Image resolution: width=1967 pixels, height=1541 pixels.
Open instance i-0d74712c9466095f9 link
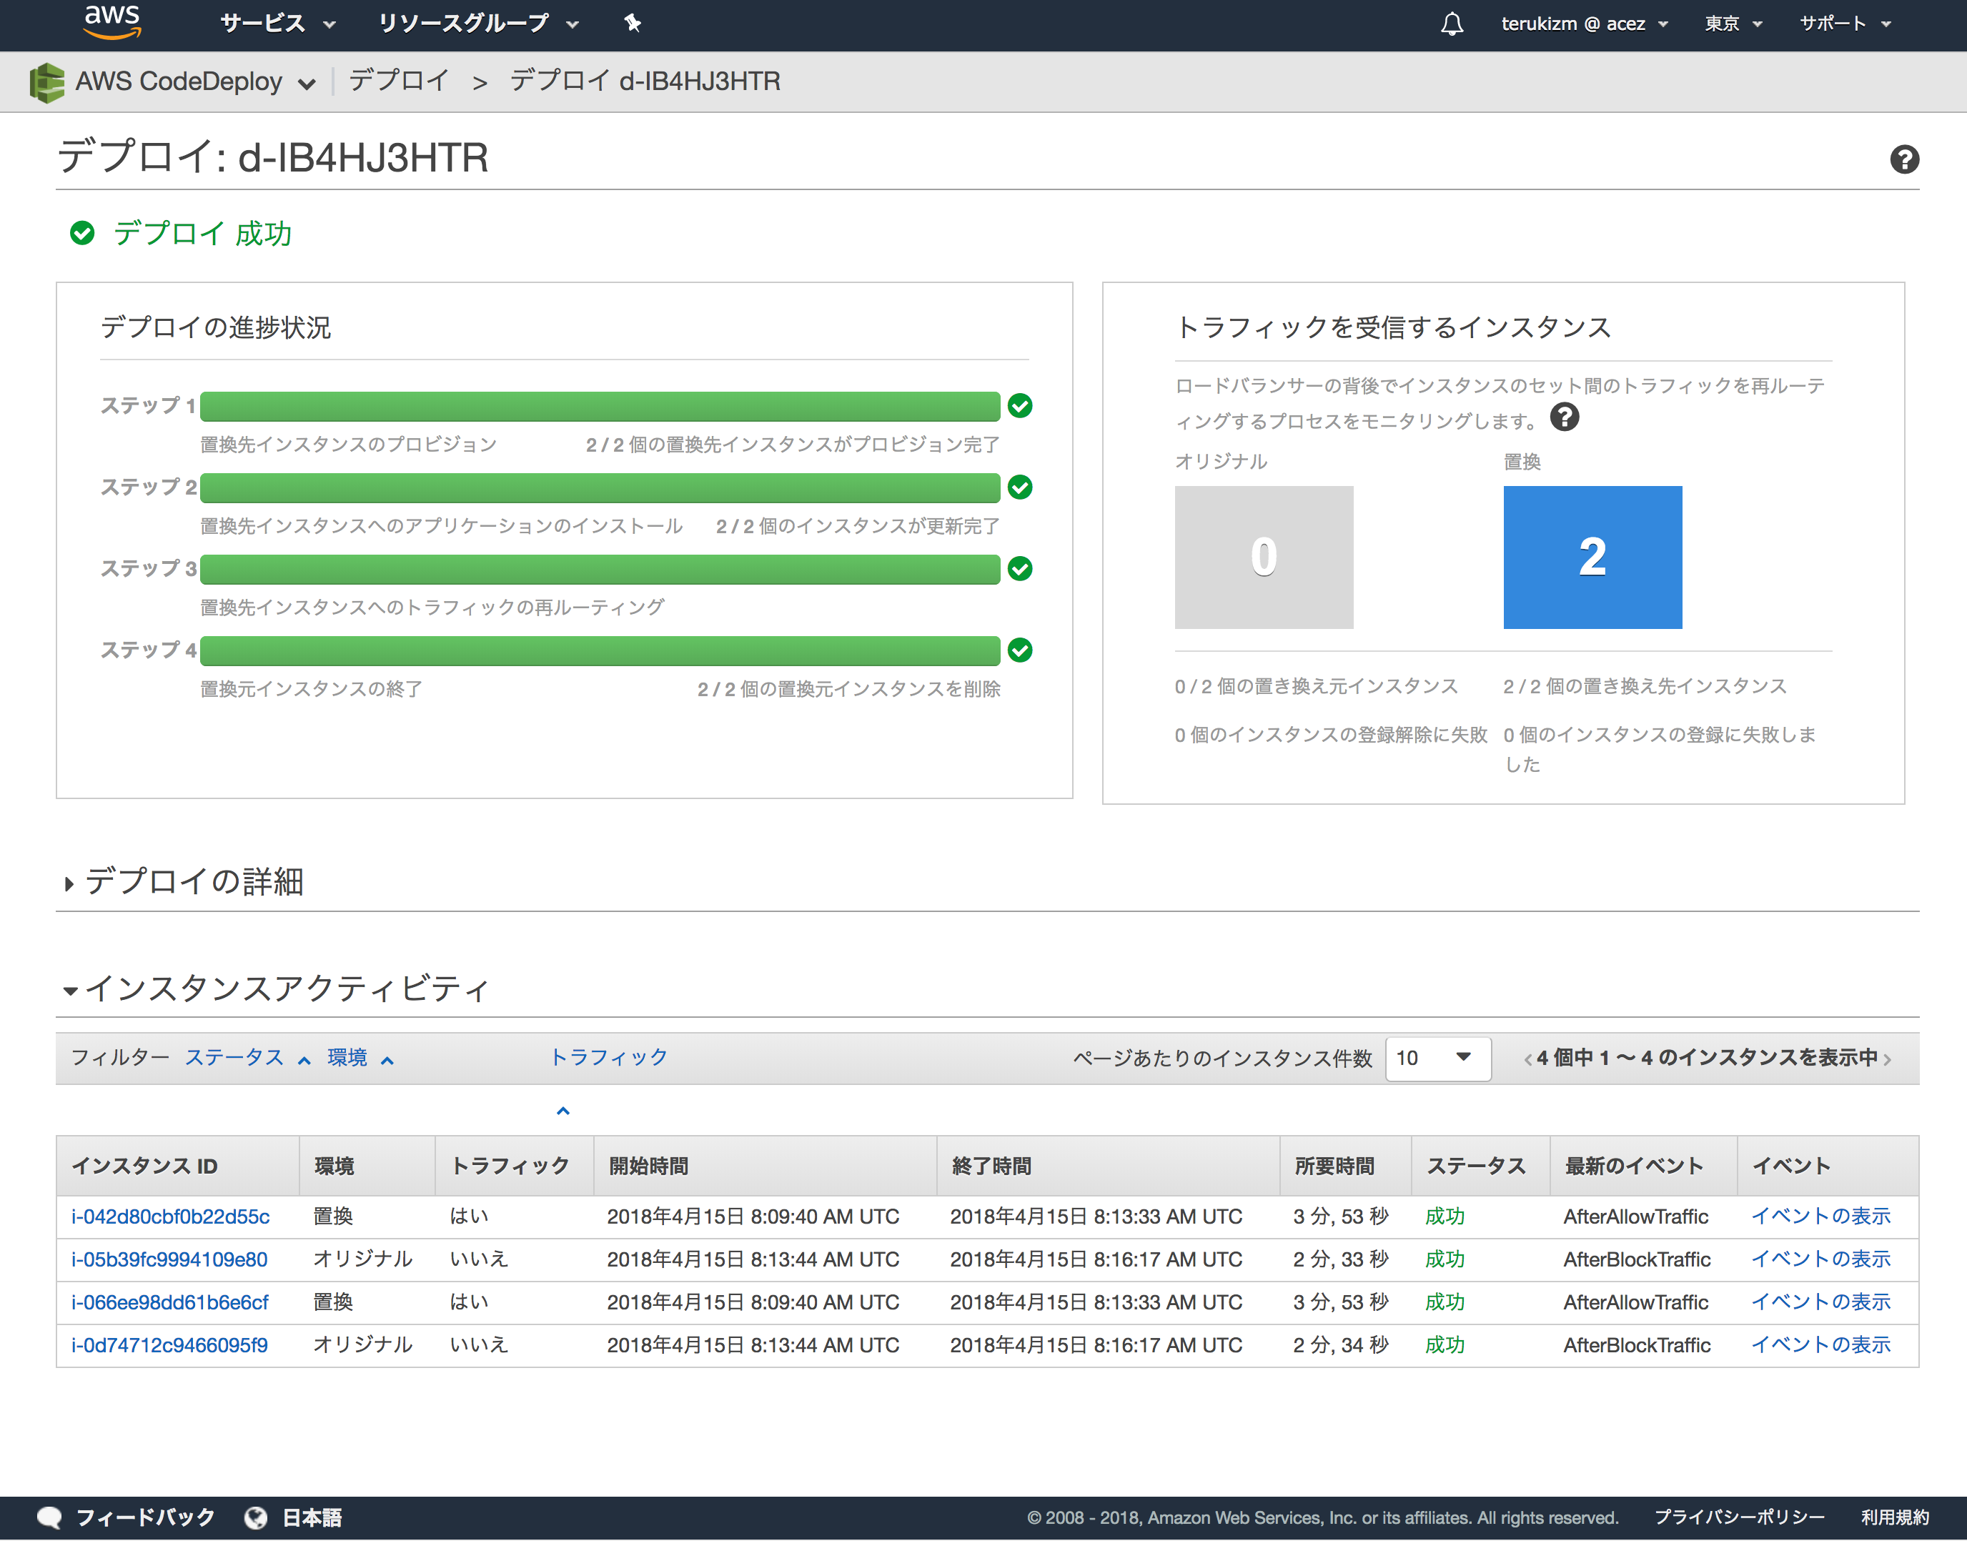pos(169,1345)
